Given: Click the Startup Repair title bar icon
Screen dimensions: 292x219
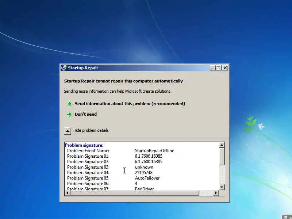Looking at the screenshot, I should coord(64,68).
